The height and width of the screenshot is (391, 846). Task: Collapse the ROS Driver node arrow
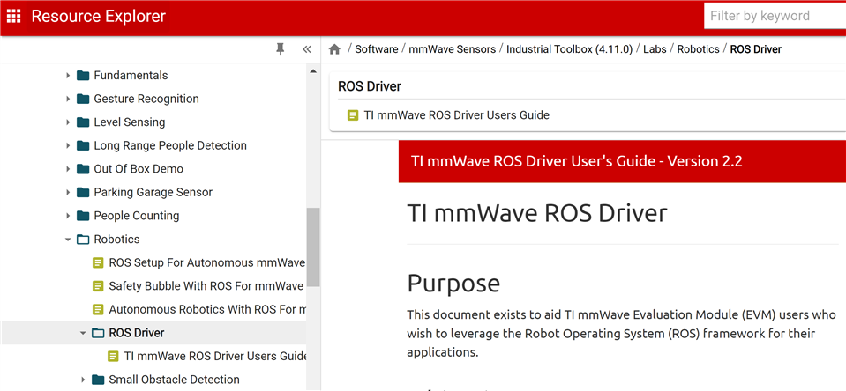click(83, 334)
